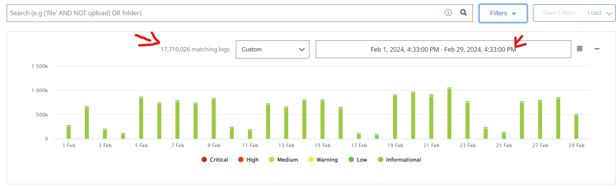Collapse the chart with minus icon
Image resolution: width=616 pixels, height=189 pixels.
coord(597,49)
